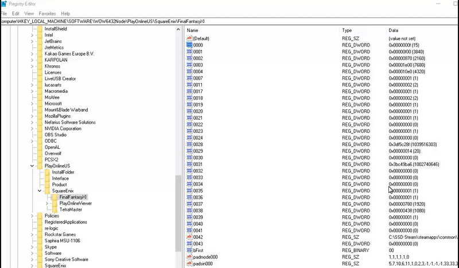Screen dimensions: 459x268
Task: Open the File menu
Action: click(x=3, y=13)
